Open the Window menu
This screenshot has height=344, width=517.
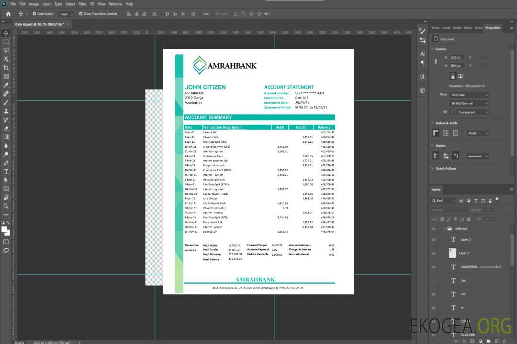(115, 4)
